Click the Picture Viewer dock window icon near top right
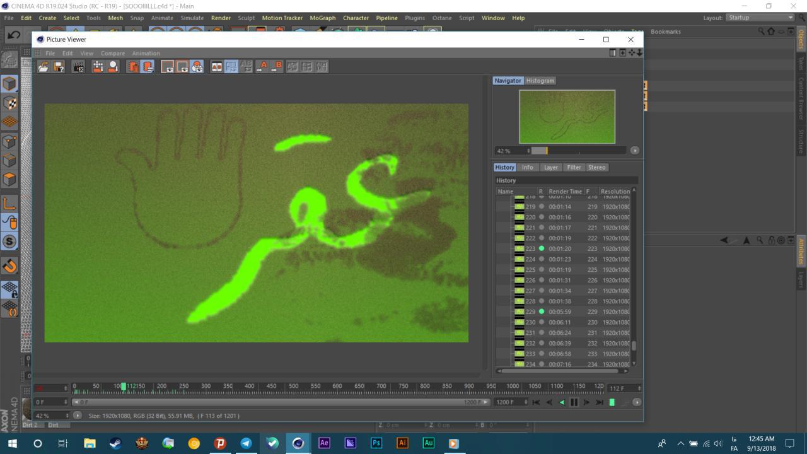Image resolution: width=807 pixels, height=454 pixels. [613, 53]
